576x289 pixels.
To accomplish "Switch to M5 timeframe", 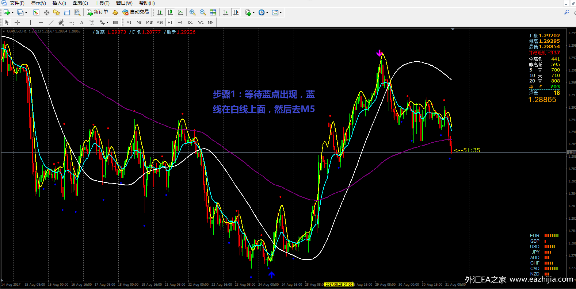I will [x=139, y=22].
